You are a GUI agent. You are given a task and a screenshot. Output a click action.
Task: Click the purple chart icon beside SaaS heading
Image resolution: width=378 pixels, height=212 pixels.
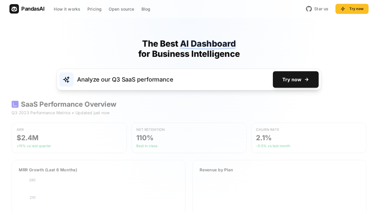click(15, 104)
